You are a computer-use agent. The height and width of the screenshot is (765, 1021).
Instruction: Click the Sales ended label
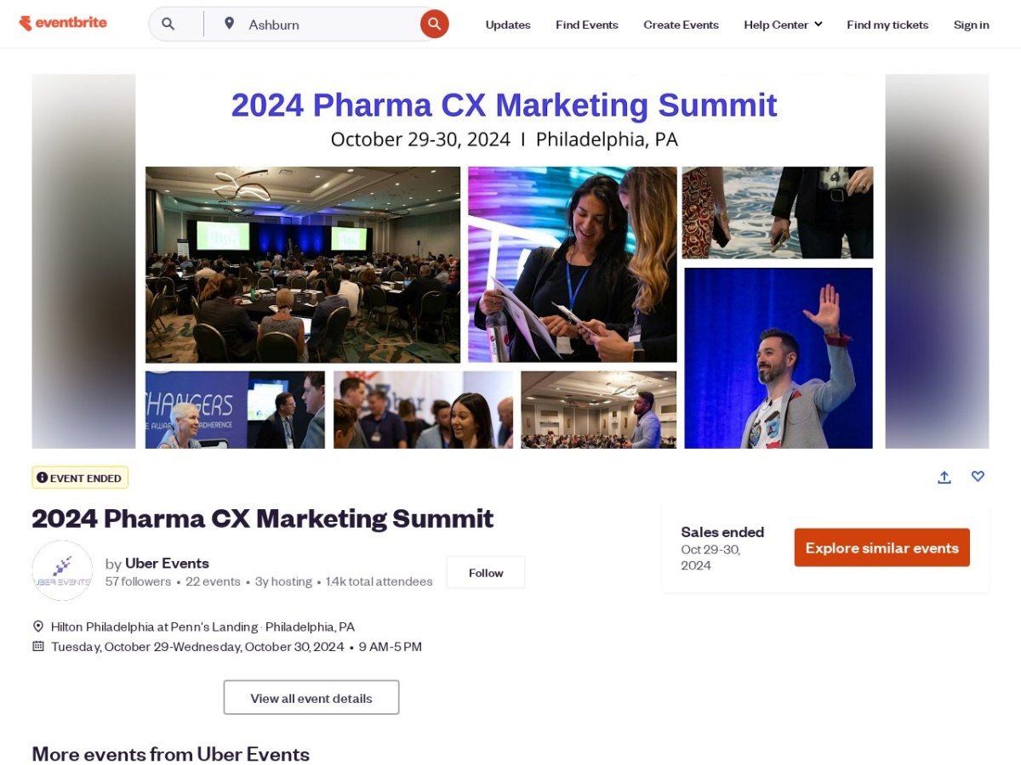(722, 532)
